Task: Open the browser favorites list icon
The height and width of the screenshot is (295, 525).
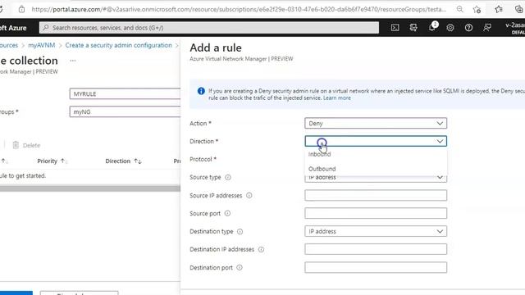Action: click(499, 9)
